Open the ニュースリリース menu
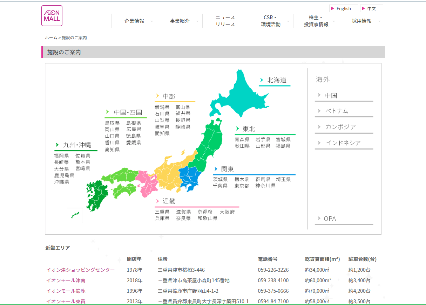The height and width of the screenshot is (305, 426). [x=225, y=21]
